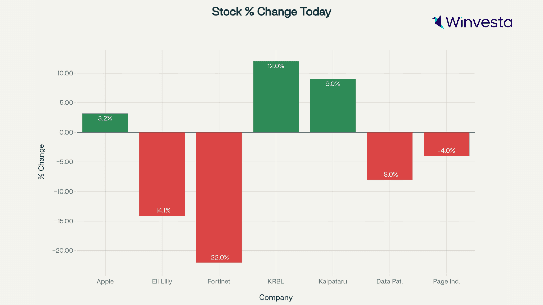Click the 12.0% value label
The image size is (543, 305).
coord(276,66)
